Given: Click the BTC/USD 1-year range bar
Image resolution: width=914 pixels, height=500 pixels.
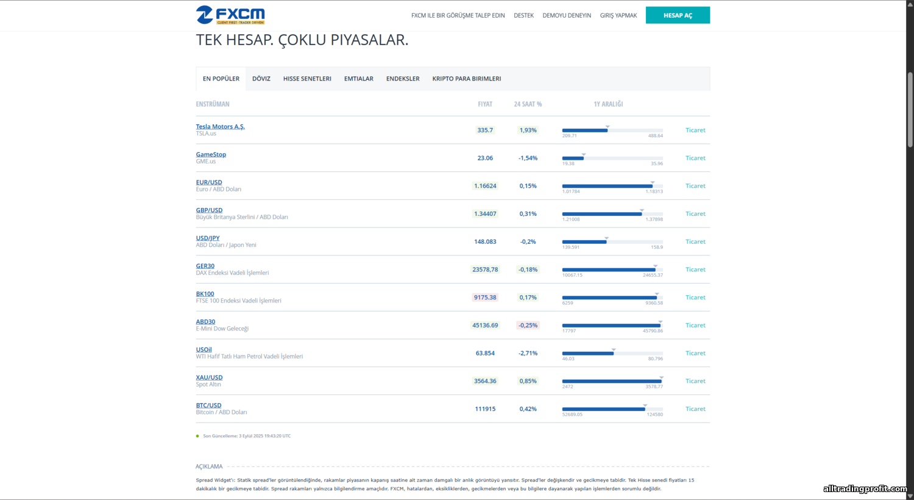Looking at the screenshot, I should (612, 409).
